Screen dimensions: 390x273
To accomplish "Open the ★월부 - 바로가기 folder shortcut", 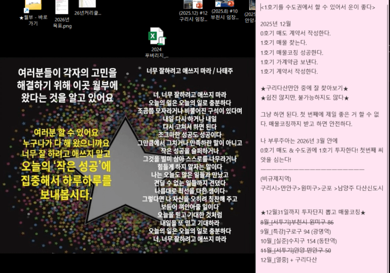I will pyautogui.click(x=33, y=13).
